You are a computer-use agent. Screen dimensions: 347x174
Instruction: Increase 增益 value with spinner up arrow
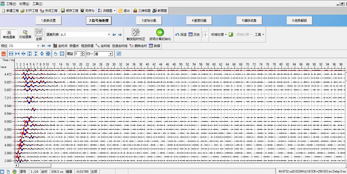click(x=82, y=53)
